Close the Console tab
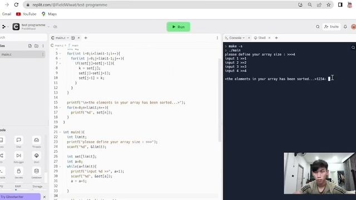 click(x=249, y=38)
